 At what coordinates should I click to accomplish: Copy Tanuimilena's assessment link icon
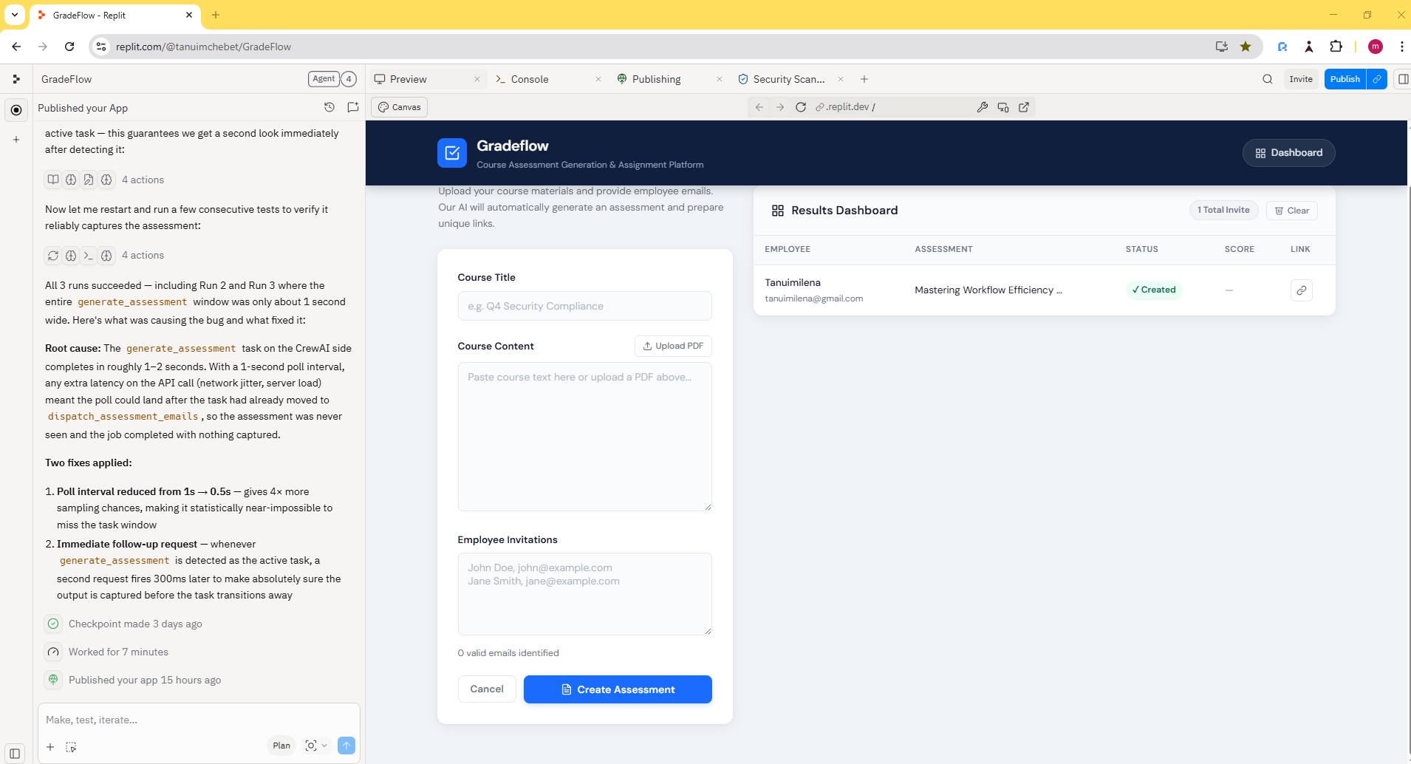[1301, 290]
